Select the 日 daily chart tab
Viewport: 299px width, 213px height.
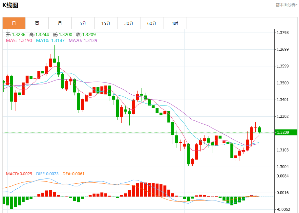pyautogui.click(x=14, y=23)
